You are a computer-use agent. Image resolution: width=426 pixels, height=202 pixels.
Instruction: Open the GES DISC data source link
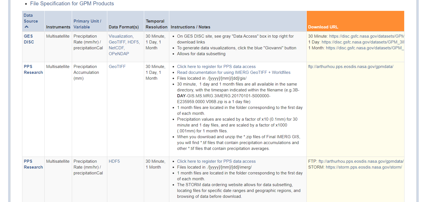[29, 39]
